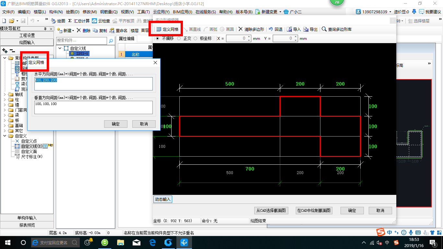
Task: Click the New file icon in main toolbar
Action: coord(4,21)
